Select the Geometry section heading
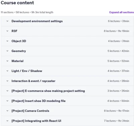The height and width of the screenshot is (126, 134). coord(19,51)
